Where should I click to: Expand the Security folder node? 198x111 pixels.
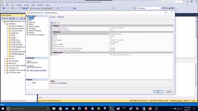(x=5, y=59)
